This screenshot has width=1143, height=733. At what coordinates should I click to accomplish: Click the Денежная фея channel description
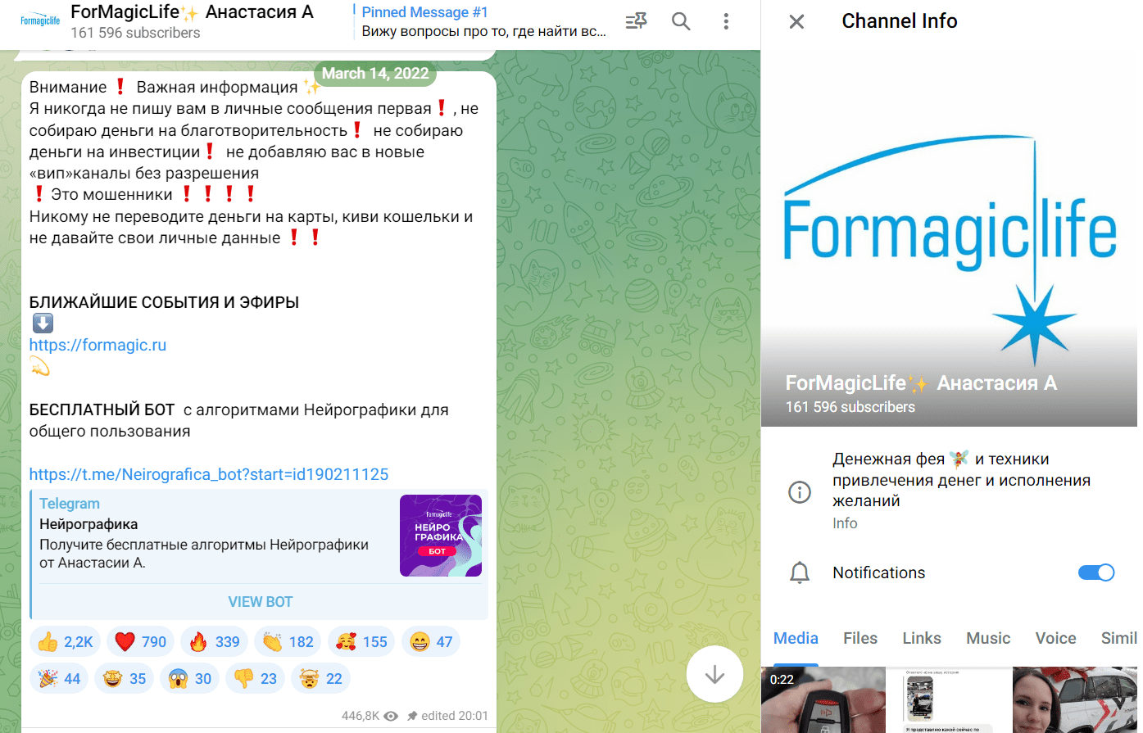point(961,480)
